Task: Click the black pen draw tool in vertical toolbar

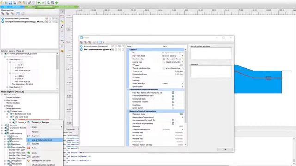Action: click(62, 26)
